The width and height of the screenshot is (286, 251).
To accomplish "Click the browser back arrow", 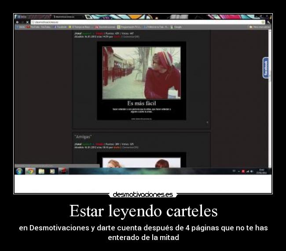I will click(18, 22).
